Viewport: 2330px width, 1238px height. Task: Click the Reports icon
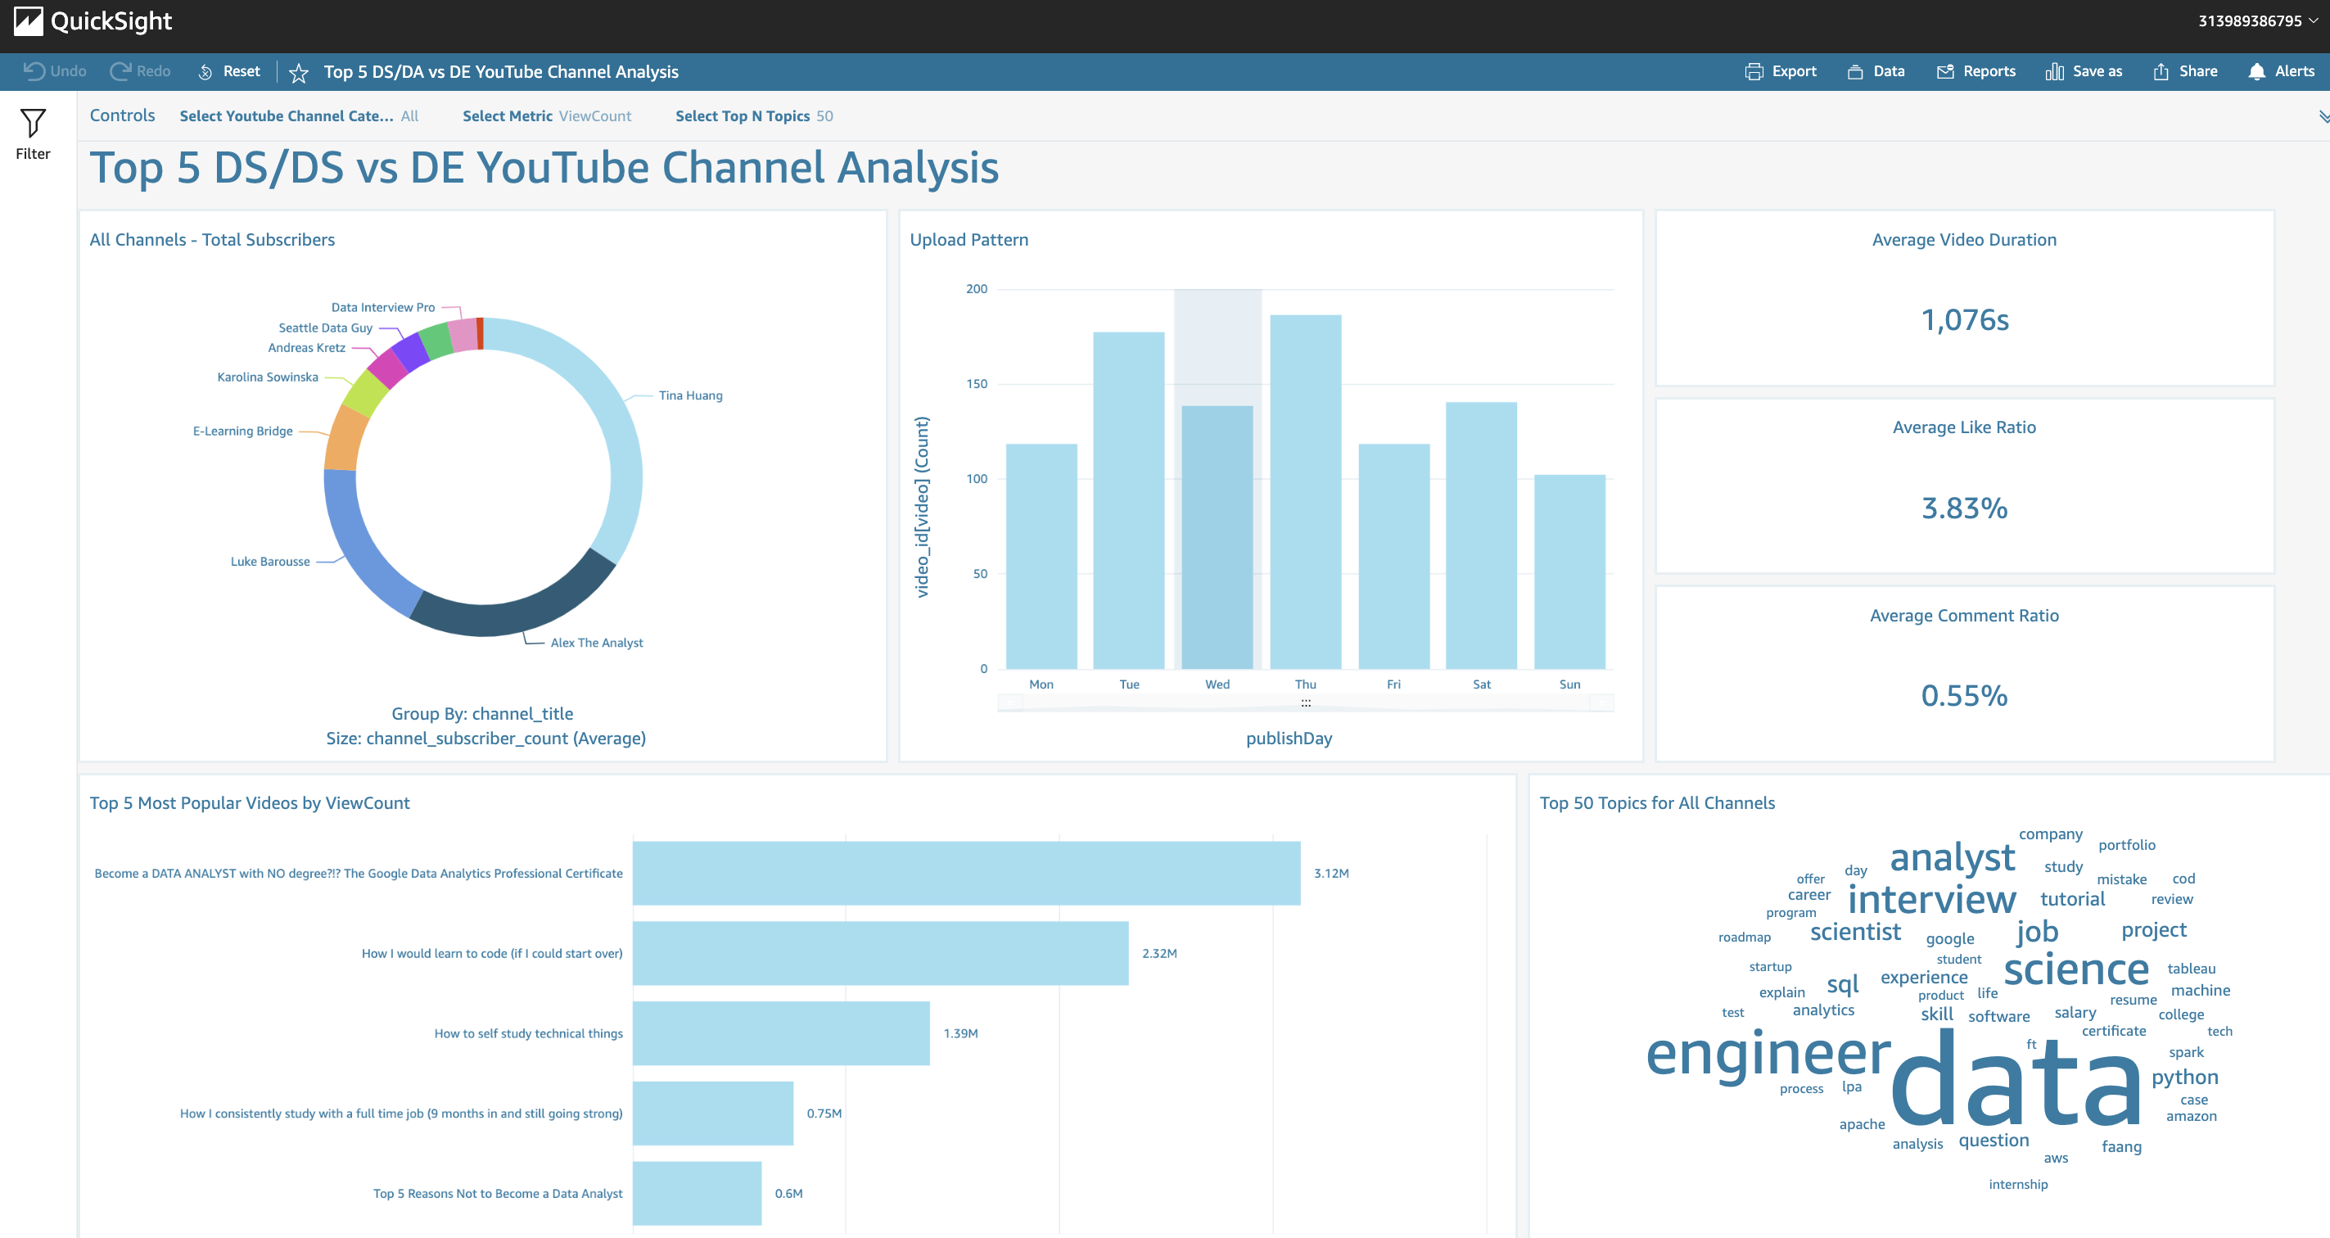click(x=1976, y=70)
